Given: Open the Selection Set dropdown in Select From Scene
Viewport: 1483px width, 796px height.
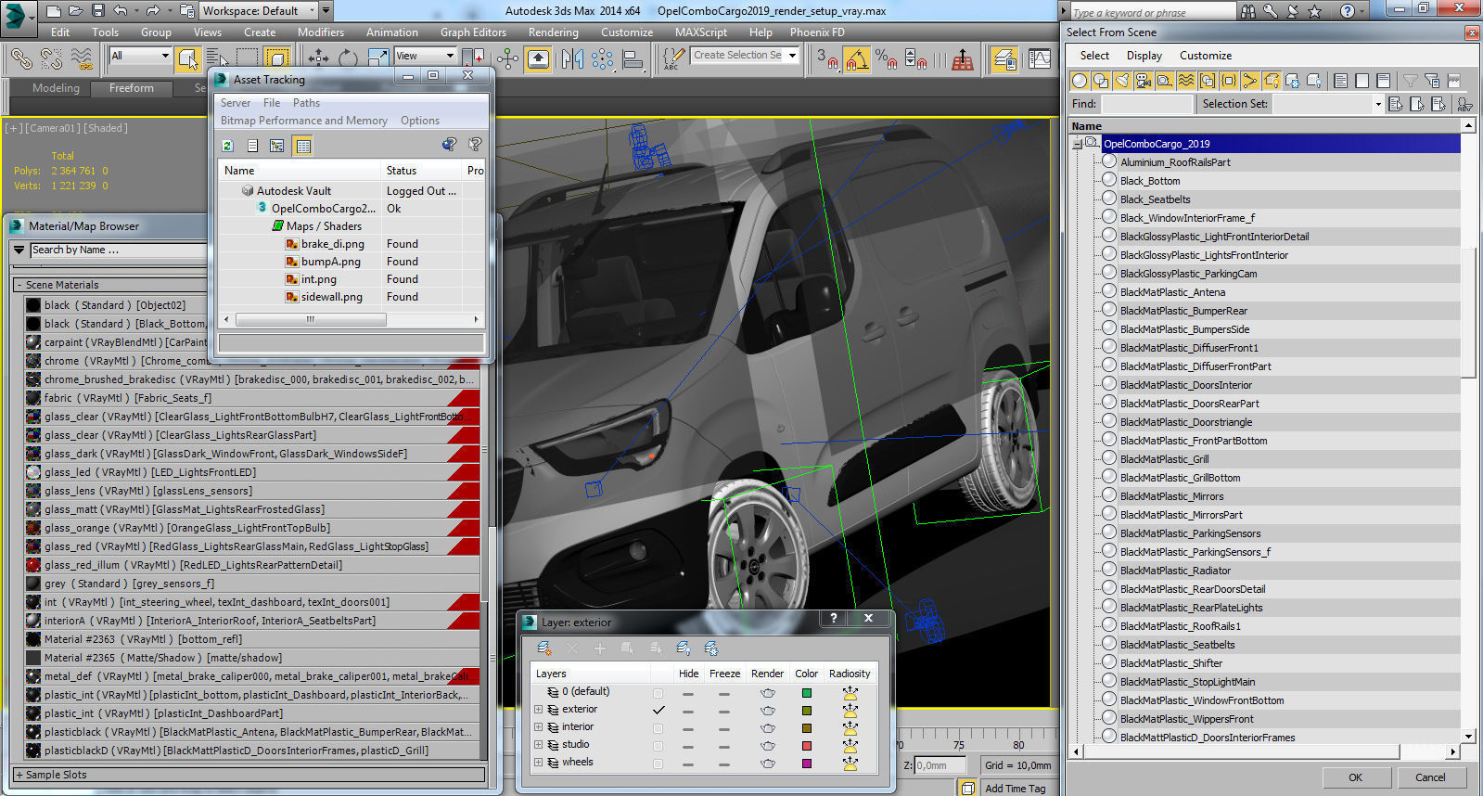Looking at the screenshot, I should [1378, 104].
